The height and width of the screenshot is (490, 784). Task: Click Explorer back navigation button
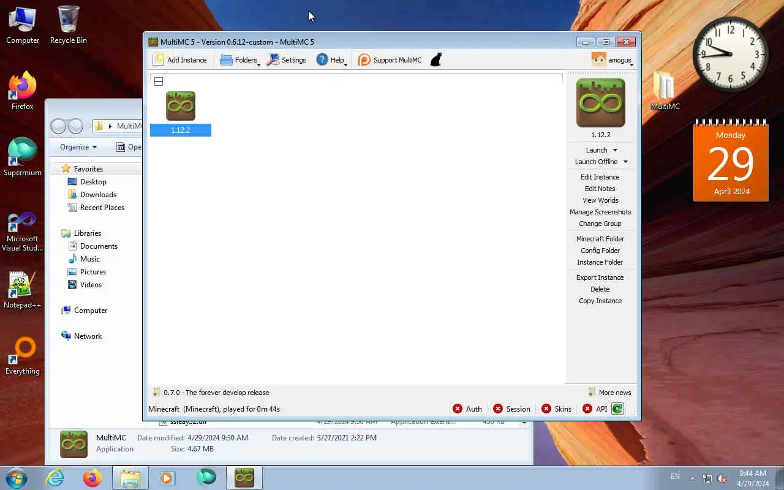(58, 126)
